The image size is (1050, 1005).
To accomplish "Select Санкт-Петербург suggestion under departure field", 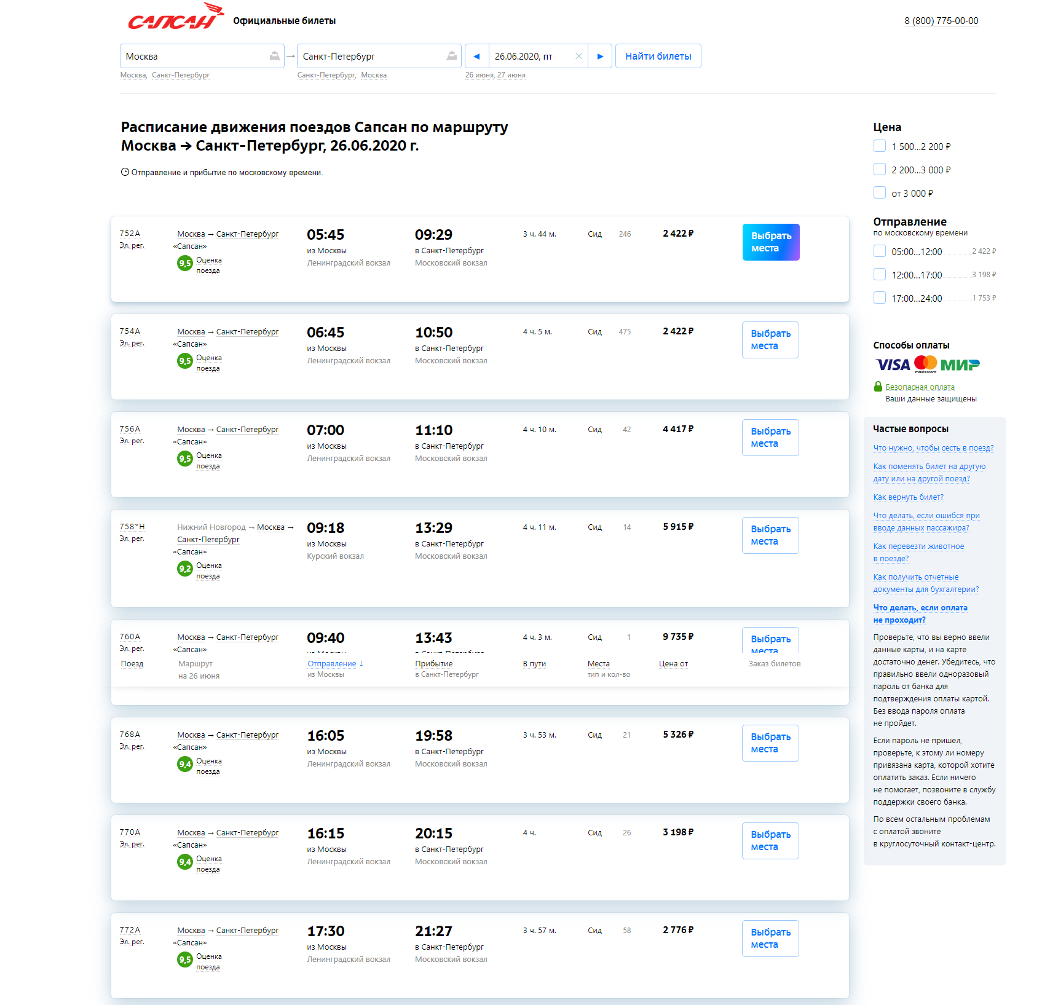I will (x=181, y=75).
